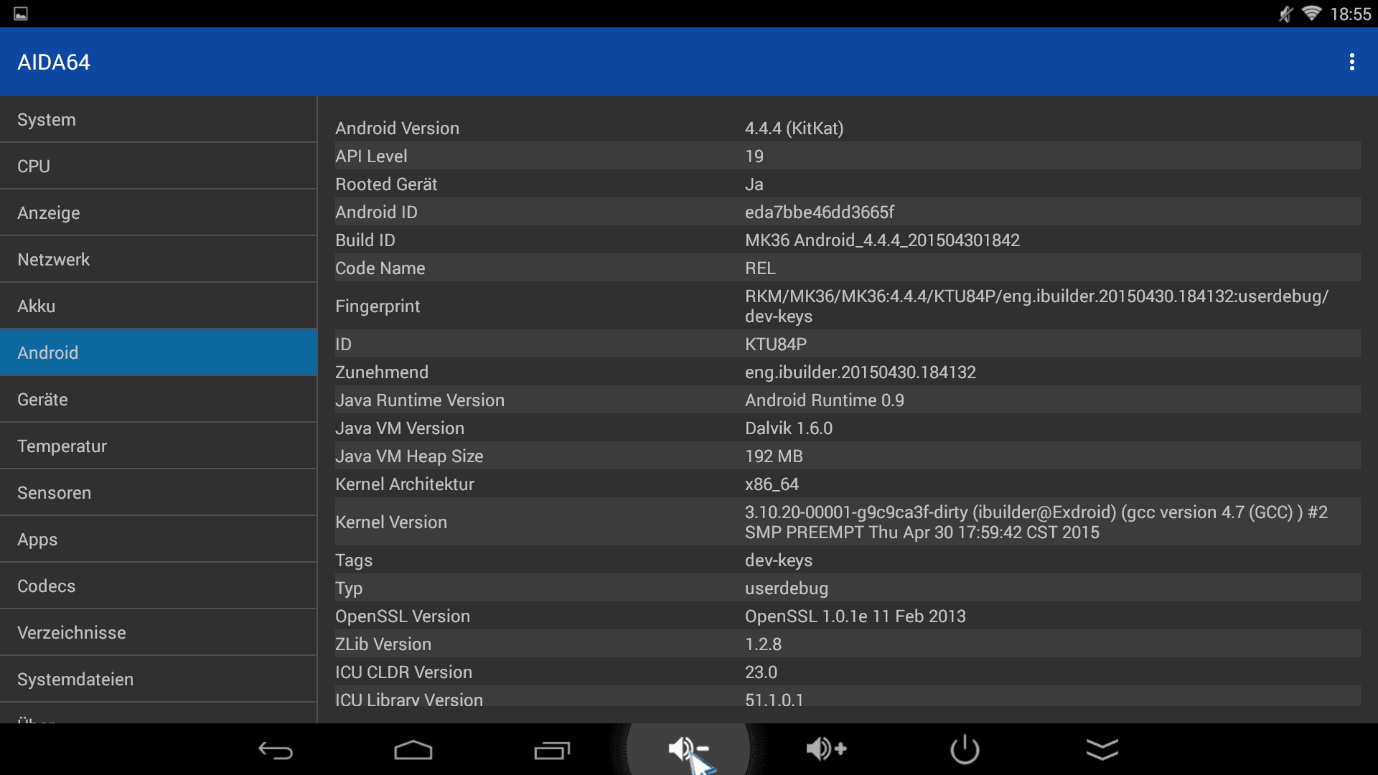Select the System sidebar item

(x=158, y=120)
